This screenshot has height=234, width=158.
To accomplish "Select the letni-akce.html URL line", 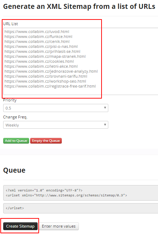I will point(41,66).
